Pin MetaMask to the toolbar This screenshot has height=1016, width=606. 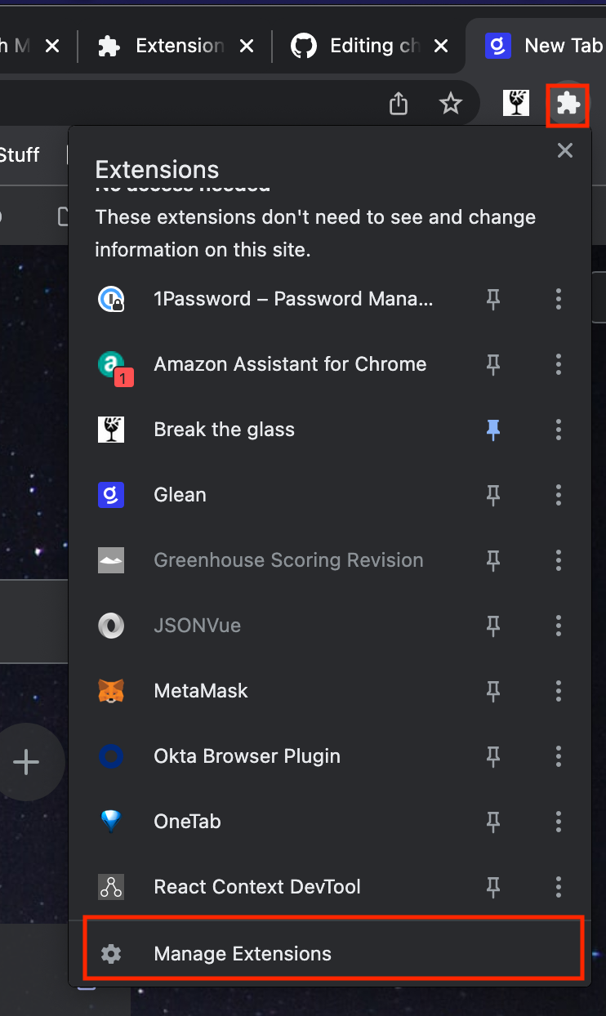pos(493,691)
